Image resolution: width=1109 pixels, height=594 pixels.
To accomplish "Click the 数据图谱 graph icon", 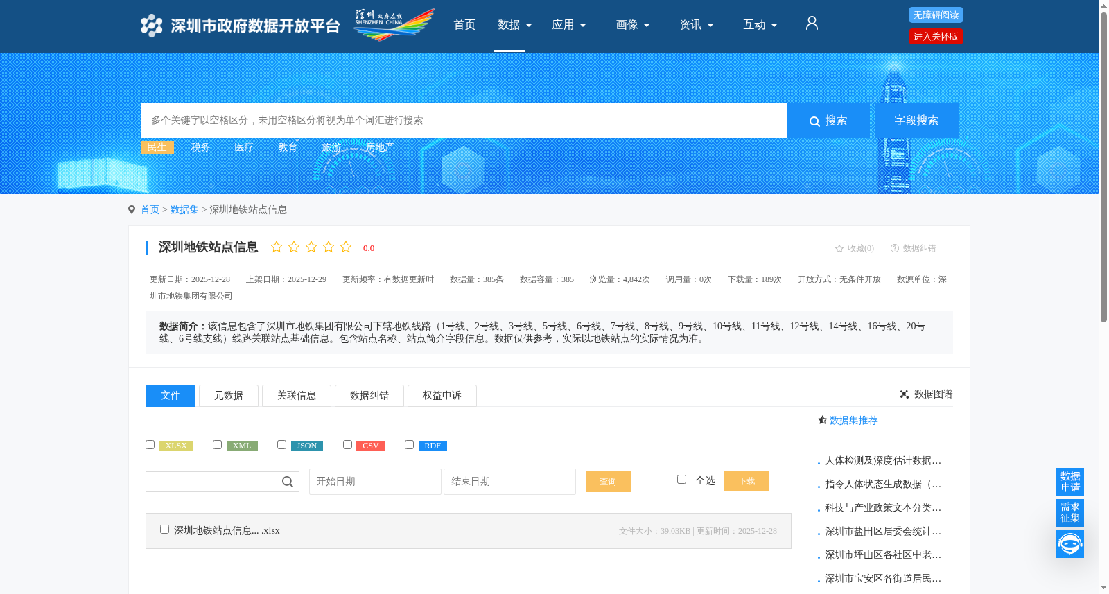I will (x=905, y=394).
